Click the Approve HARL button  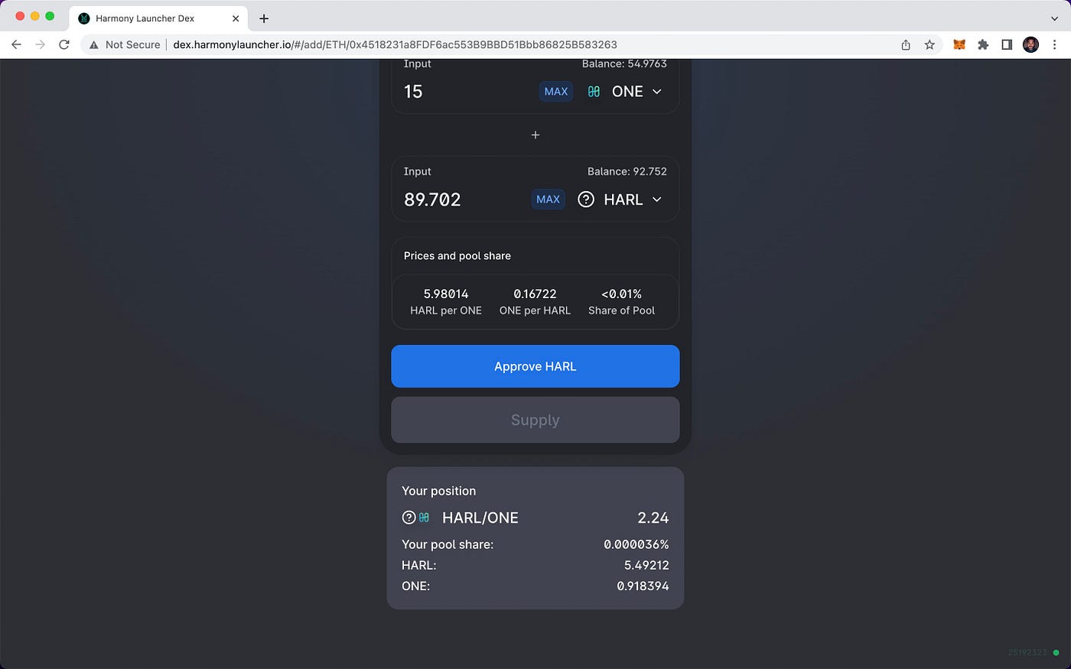point(535,366)
